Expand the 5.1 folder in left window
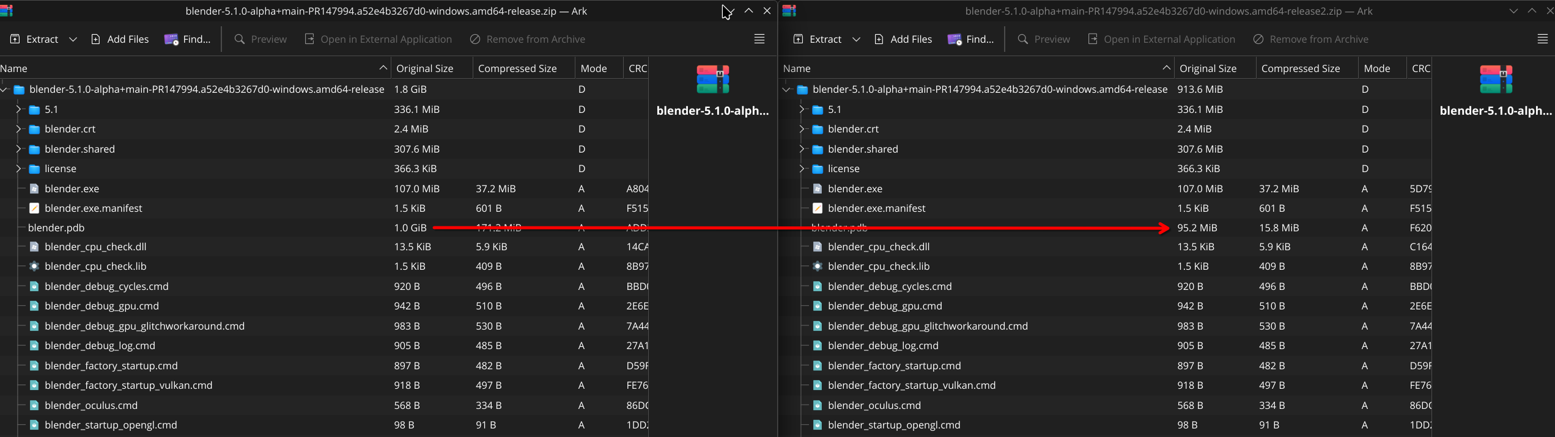This screenshot has height=437, width=1555. pyautogui.click(x=18, y=109)
